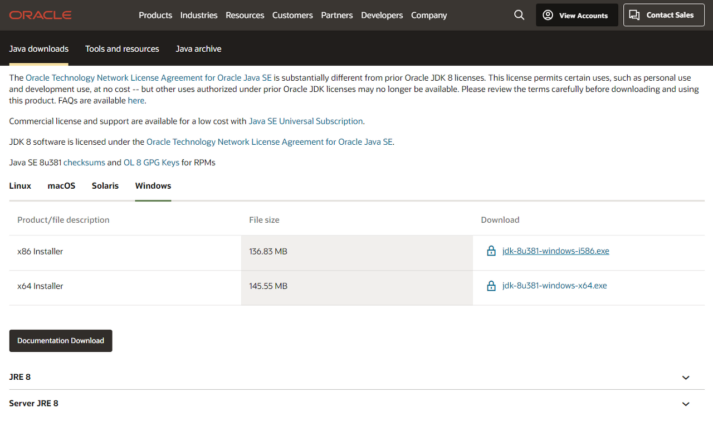The width and height of the screenshot is (713, 431).
Task: Select the Windows platform tab
Action: click(153, 186)
